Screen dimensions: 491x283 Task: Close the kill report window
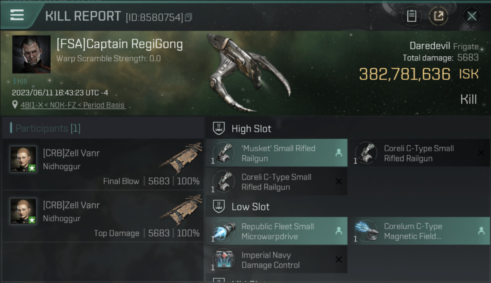(x=472, y=16)
